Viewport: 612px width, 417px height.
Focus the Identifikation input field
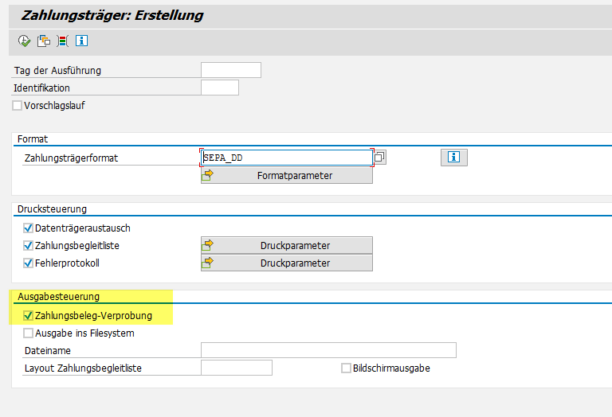click(219, 88)
